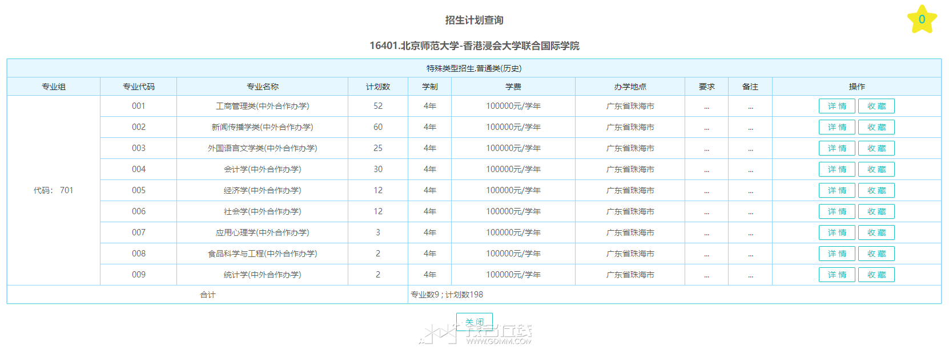This screenshot has height=347, width=949.
Task: Click major code 003 cell
Action: click(x=139, y=148)
